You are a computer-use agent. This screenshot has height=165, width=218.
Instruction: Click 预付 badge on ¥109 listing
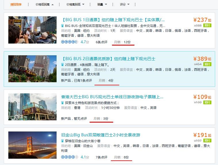207,103
